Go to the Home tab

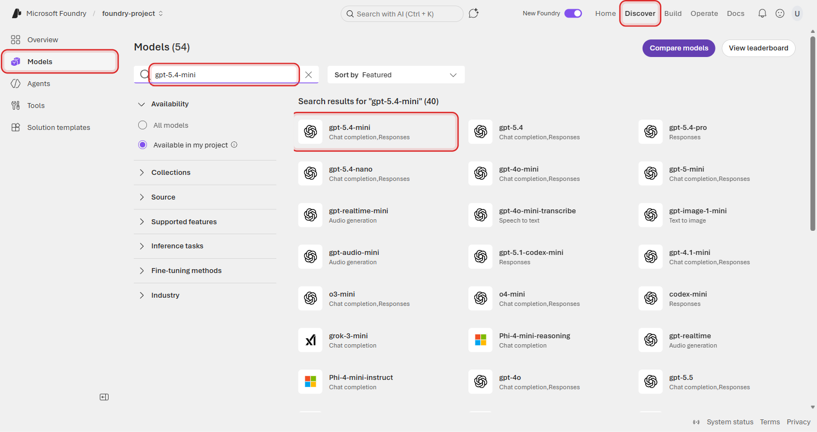pyautogui.click(x=605, y=13)
